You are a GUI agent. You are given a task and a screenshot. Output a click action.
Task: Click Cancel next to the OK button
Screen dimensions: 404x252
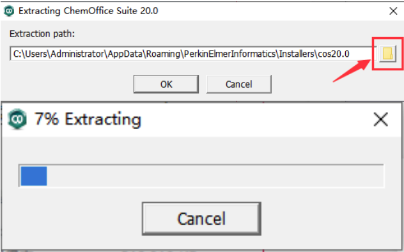(239, 84)
